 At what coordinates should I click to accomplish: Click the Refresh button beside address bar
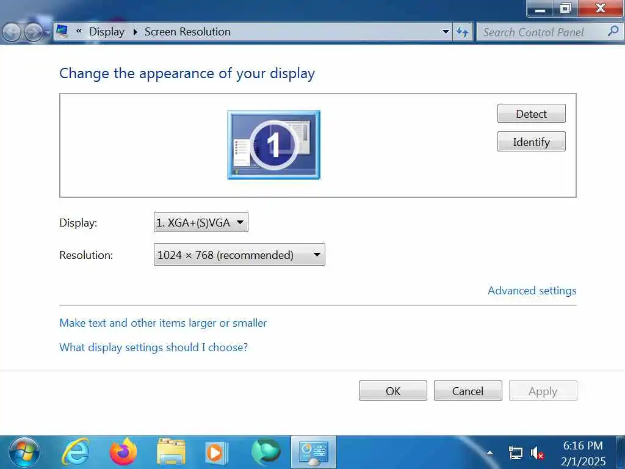click(x=463, y=32)
